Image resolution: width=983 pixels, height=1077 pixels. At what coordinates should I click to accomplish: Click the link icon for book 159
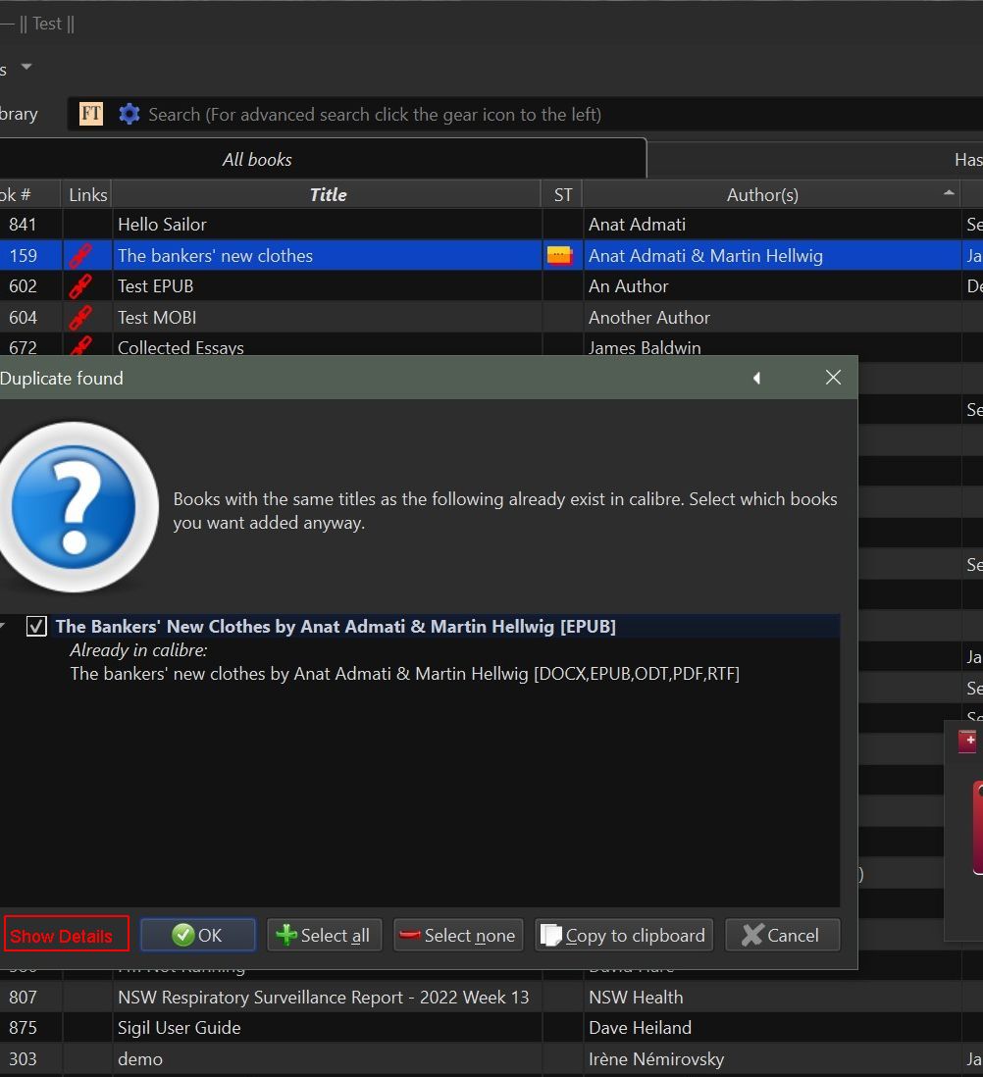[80, 255]
